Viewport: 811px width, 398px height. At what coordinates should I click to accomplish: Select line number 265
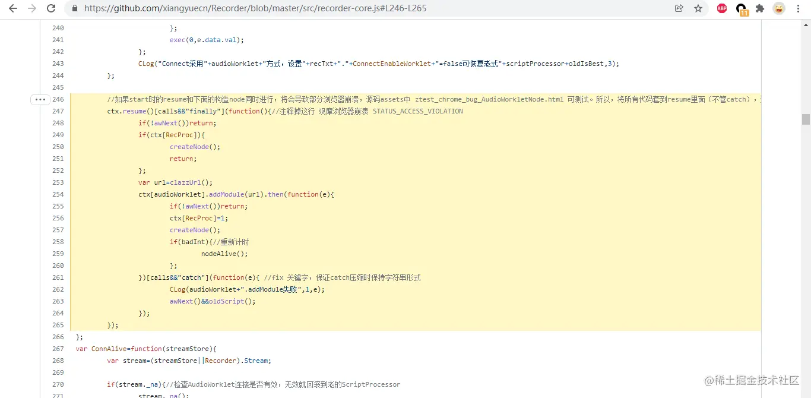coord(58,325)
